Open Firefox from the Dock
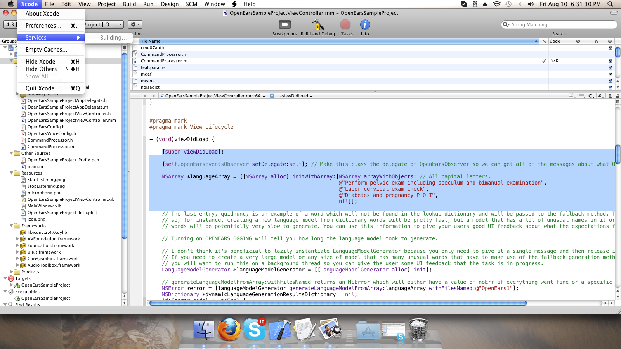 point(229,330)
